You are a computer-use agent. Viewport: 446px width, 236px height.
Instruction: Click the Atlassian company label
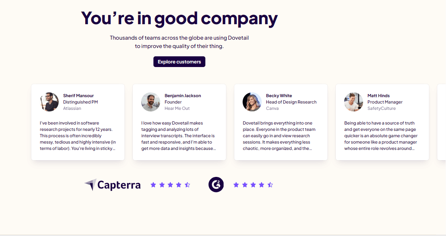[72, 108]
